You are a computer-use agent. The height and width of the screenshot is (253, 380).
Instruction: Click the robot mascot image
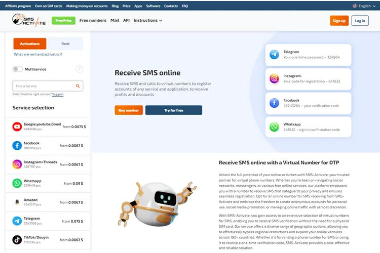tap(157, 203)
